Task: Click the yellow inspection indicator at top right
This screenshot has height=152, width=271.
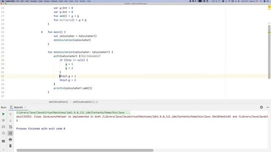Action: tap(269, 7)
